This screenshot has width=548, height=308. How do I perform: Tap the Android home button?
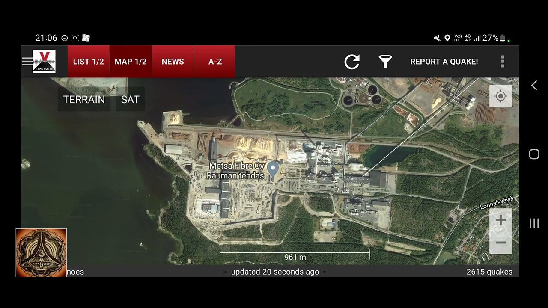tap(534, 154)
